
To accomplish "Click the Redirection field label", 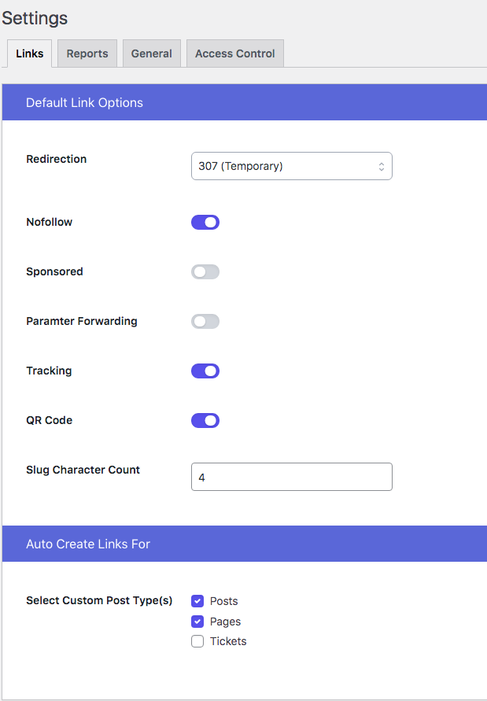I will (x=57, y=159).
